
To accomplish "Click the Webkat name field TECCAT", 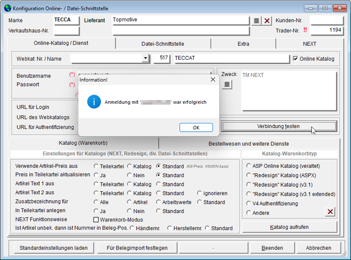I will tap(231, 58).
